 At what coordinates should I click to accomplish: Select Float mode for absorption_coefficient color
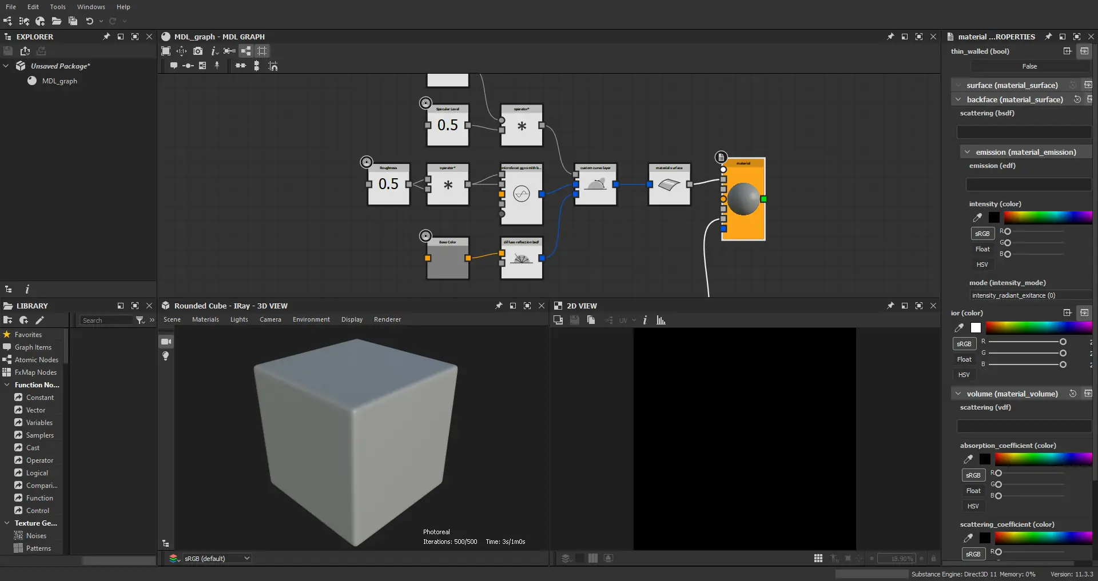coord(973,491)
